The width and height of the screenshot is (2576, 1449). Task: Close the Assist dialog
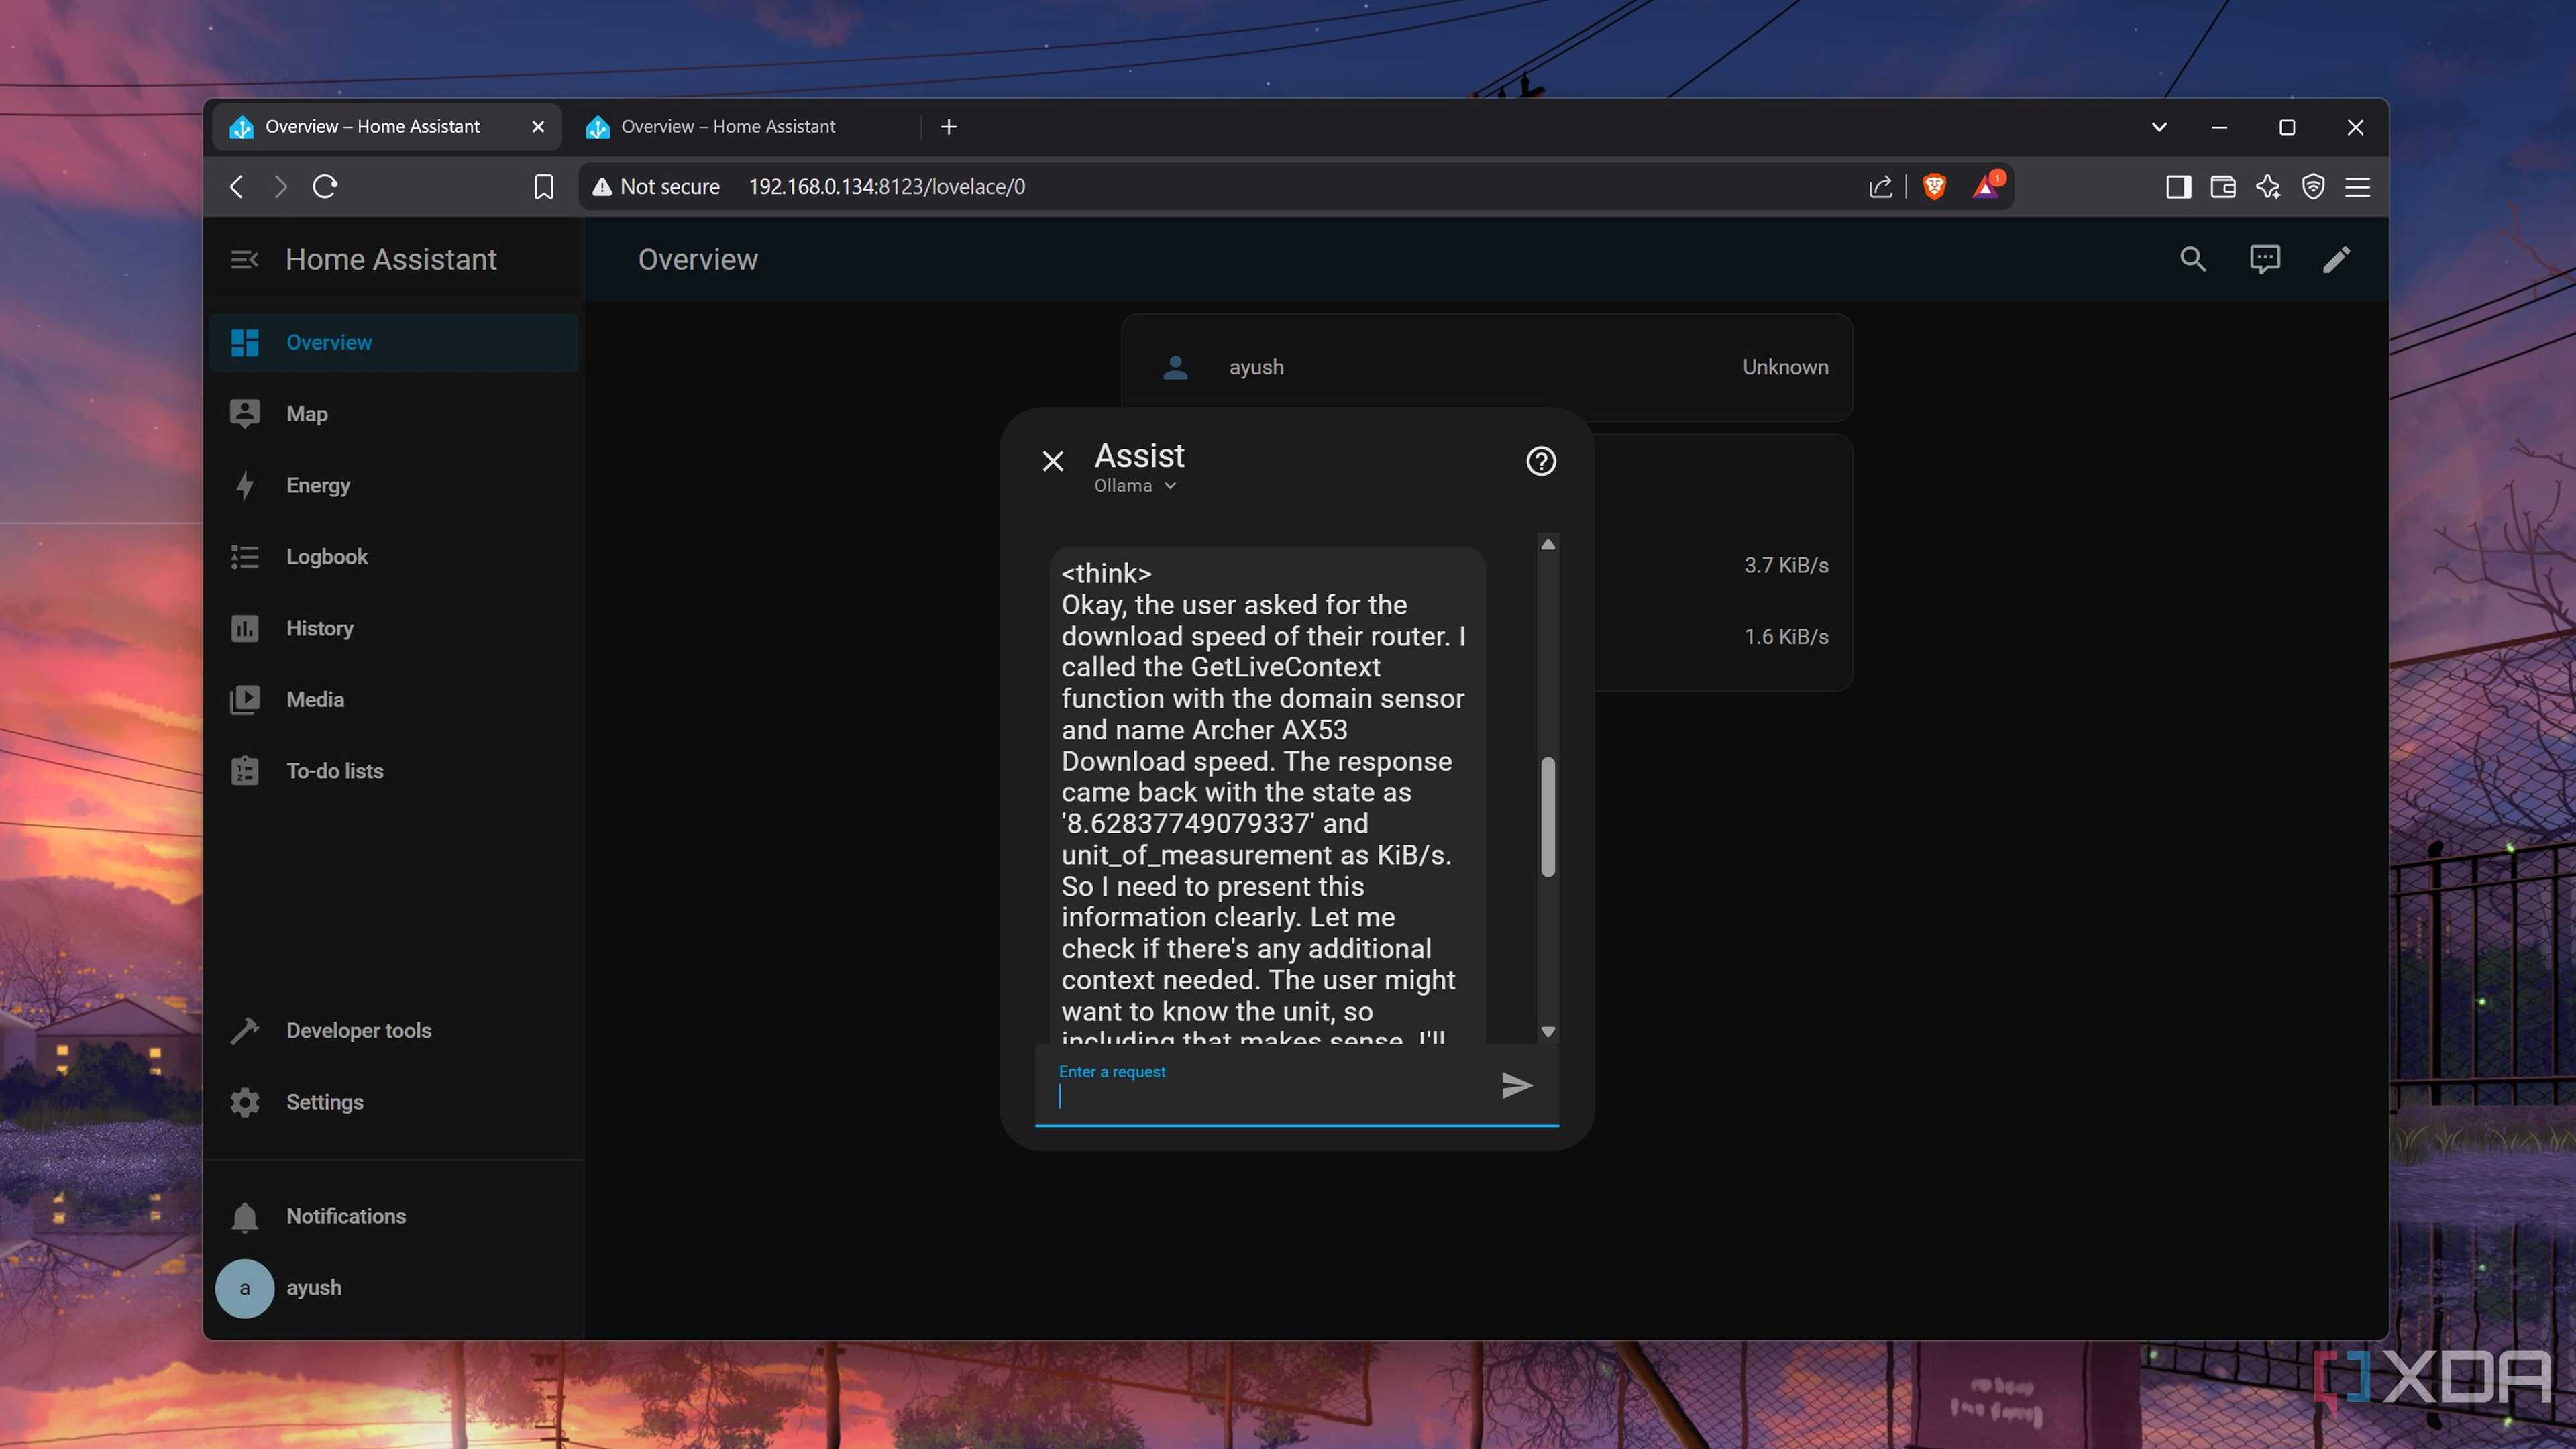1053,461
